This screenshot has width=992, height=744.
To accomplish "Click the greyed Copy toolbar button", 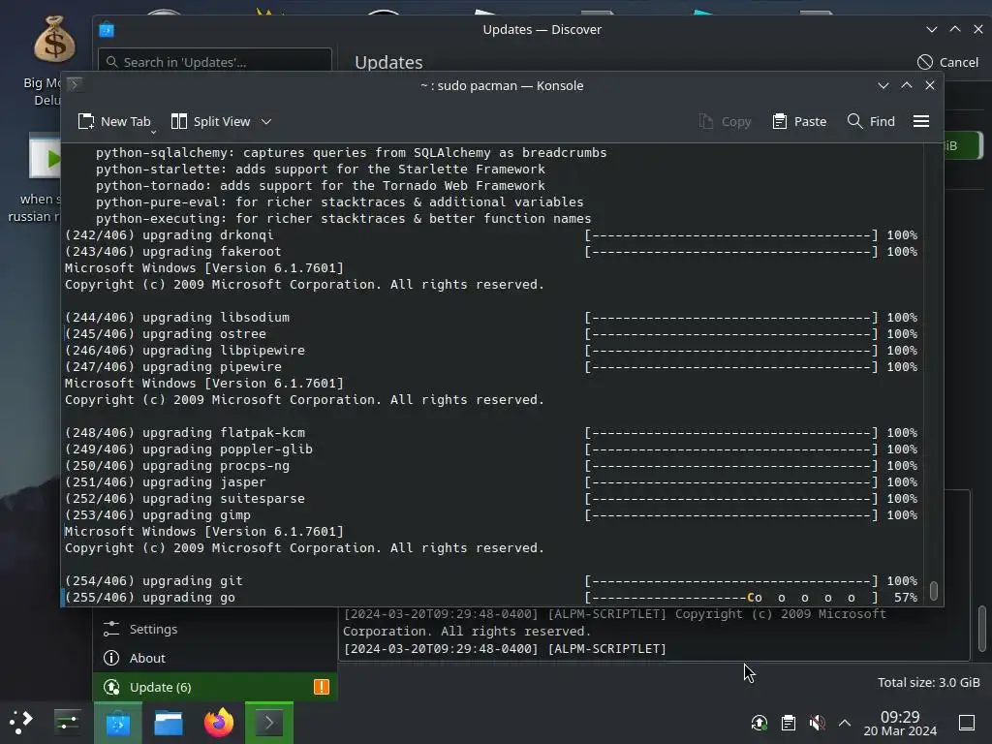I will point(725,121).
